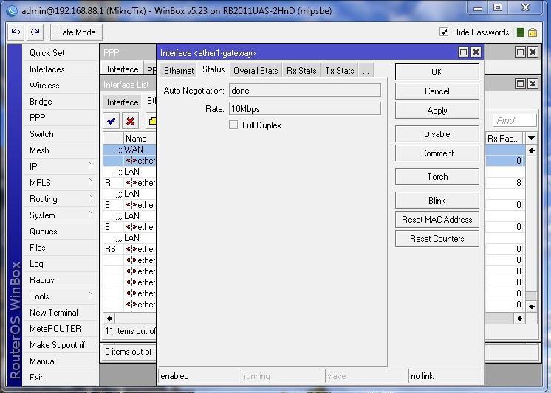Select the ether interface icon in R row

pyautogui.click(x=131, y=182)
